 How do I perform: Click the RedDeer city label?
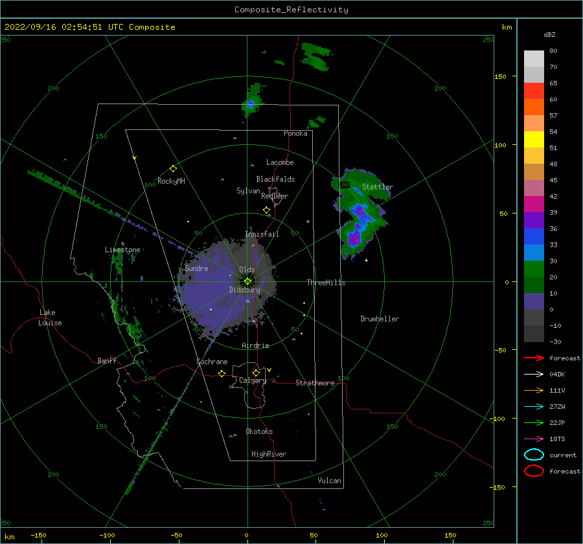point(275,196)
